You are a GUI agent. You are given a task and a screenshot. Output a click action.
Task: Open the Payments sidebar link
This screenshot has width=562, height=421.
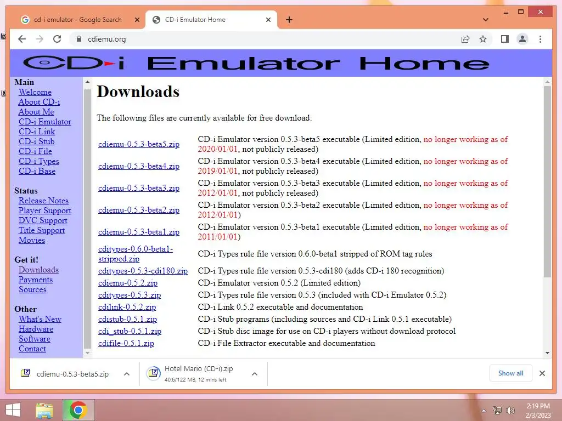pos(36,280)
